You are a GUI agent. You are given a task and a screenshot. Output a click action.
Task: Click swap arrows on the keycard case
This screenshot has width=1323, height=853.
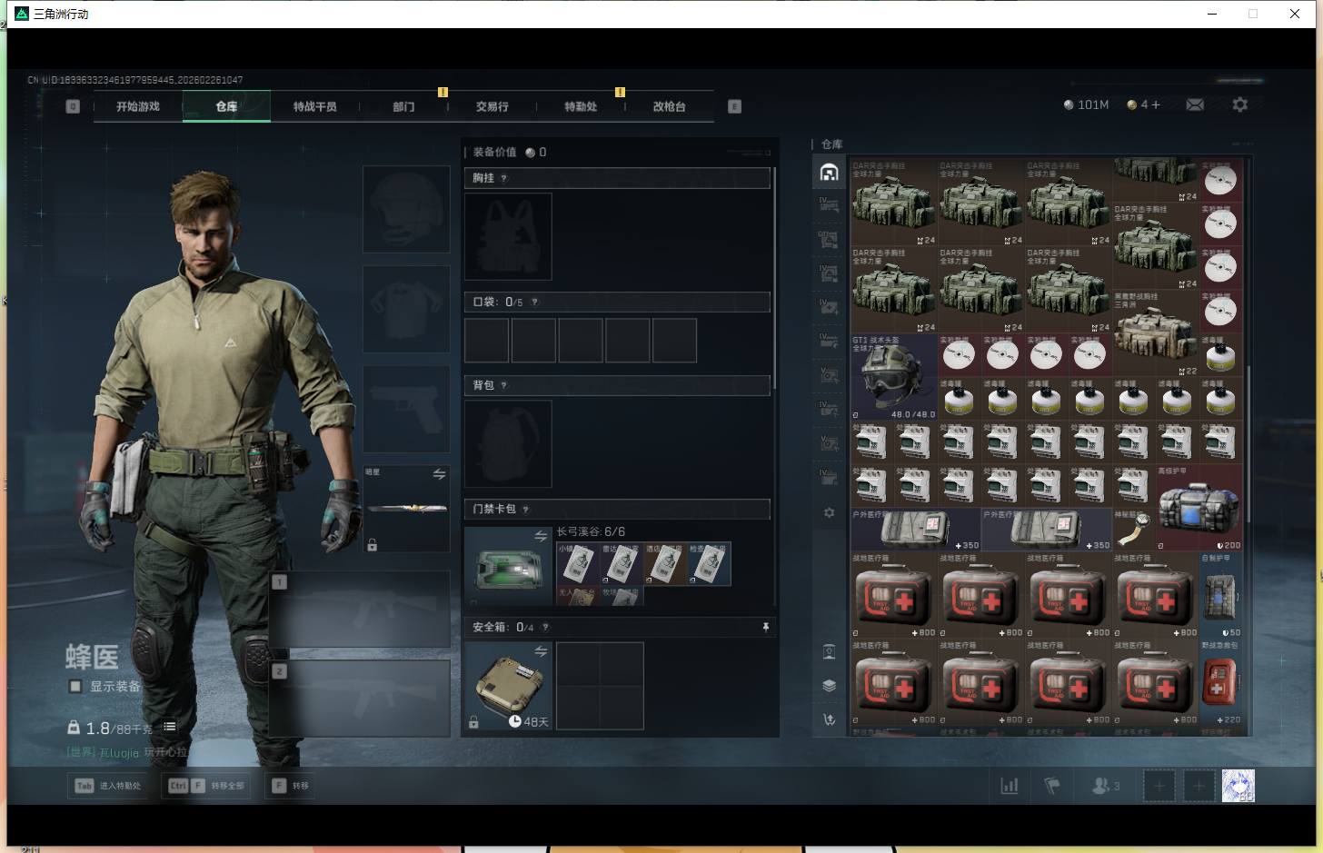click(541, 536)
